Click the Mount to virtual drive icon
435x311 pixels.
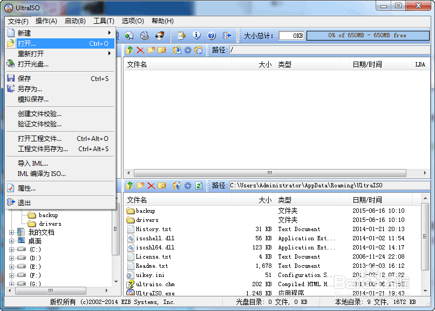click(144, 36)
